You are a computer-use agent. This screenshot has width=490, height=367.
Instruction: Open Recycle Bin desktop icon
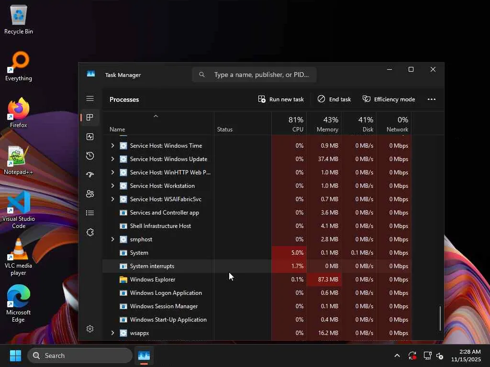point(19,19)
